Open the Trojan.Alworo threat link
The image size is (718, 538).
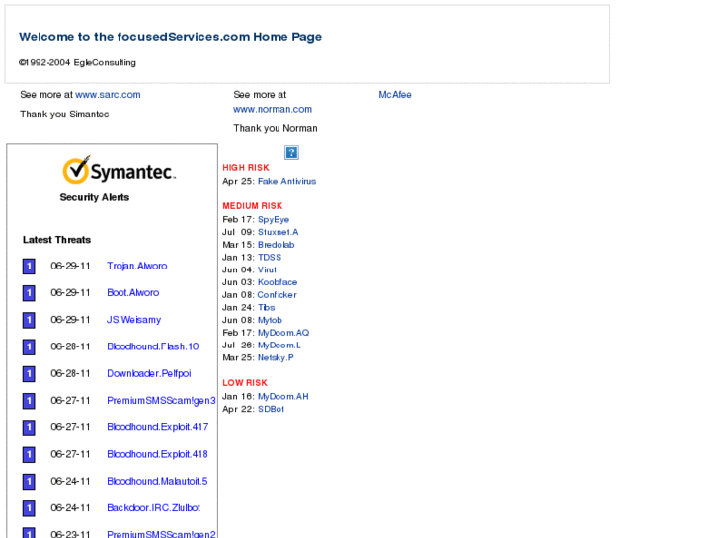click(x=137, y=266)
